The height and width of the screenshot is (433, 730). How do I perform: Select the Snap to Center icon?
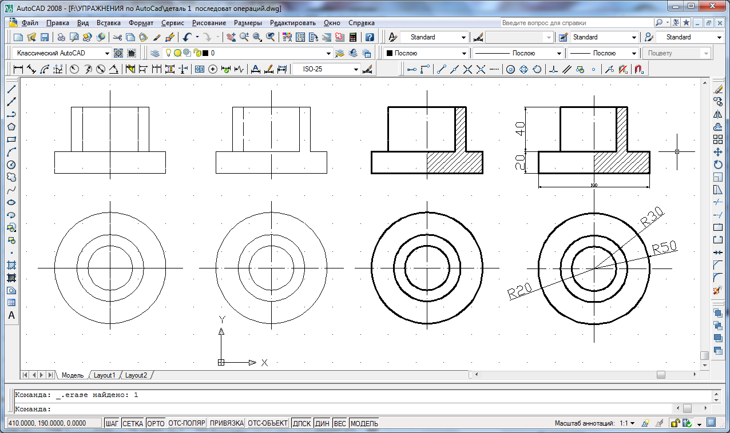(510, 69)
